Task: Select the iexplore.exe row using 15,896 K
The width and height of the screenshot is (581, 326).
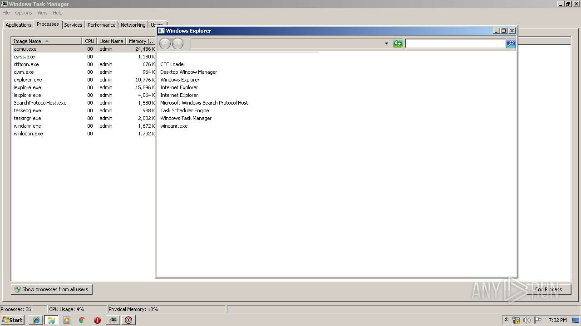Action: (x=84, y=87)
